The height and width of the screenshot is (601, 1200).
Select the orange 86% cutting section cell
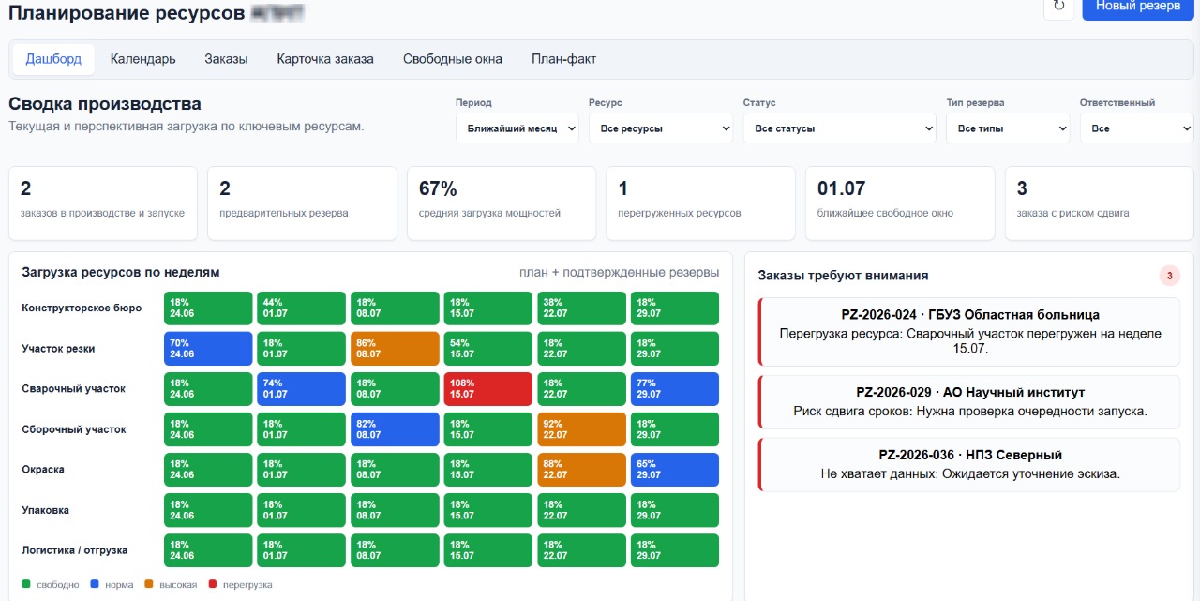tap(395, 349)
